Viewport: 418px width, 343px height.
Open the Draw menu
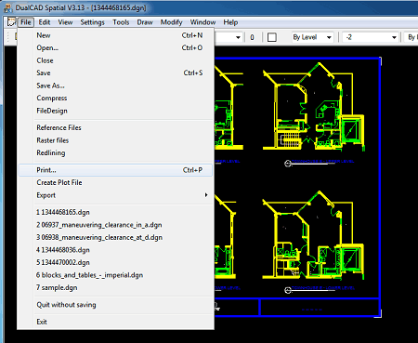(x=145, y=22)
